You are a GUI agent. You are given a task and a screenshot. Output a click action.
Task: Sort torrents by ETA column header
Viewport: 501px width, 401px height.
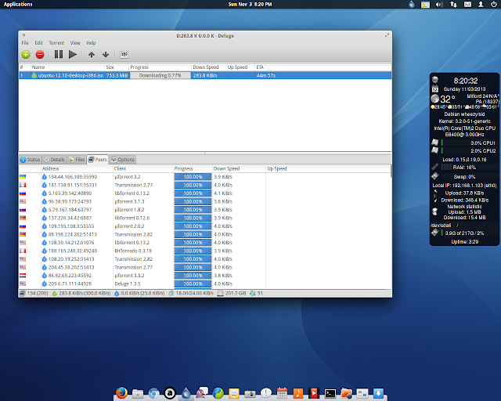323,67
